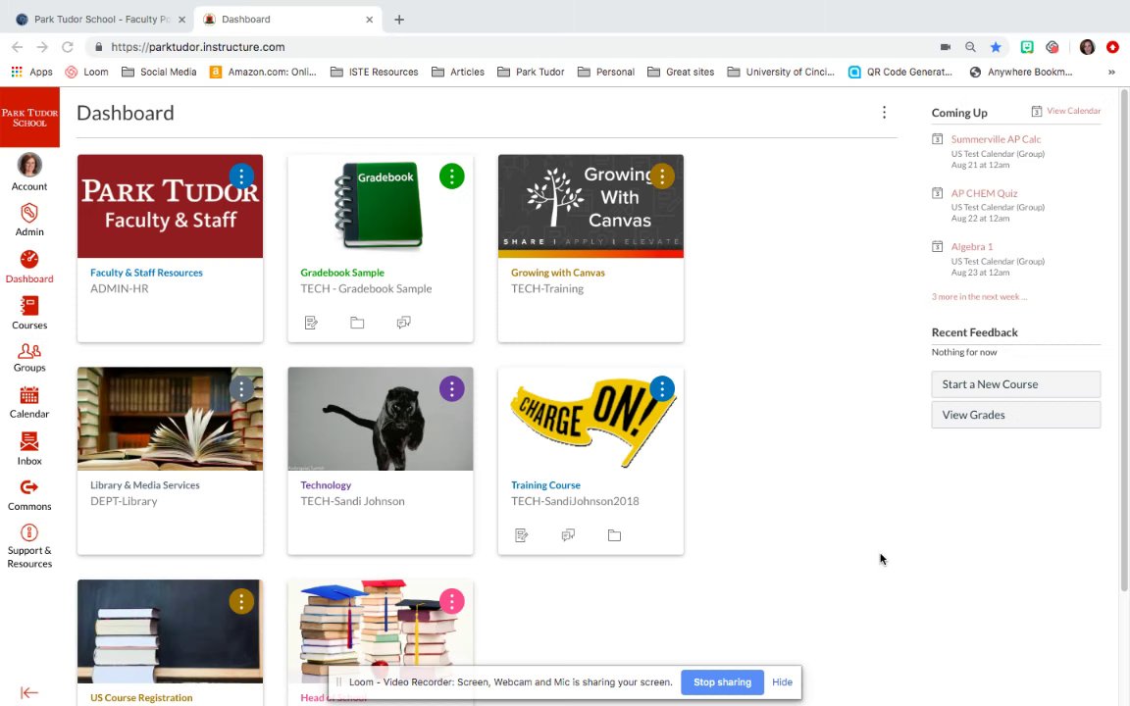Click the Charge On Training Course thumbnail
The width and height of the screenshot is (1130, 706).
(591, 420)
